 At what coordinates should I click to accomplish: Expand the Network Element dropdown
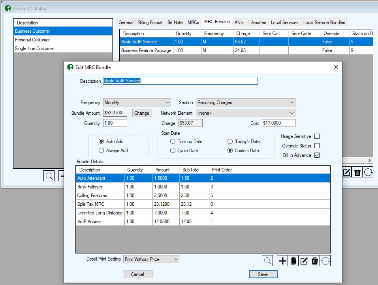click(x=245, y=113)
